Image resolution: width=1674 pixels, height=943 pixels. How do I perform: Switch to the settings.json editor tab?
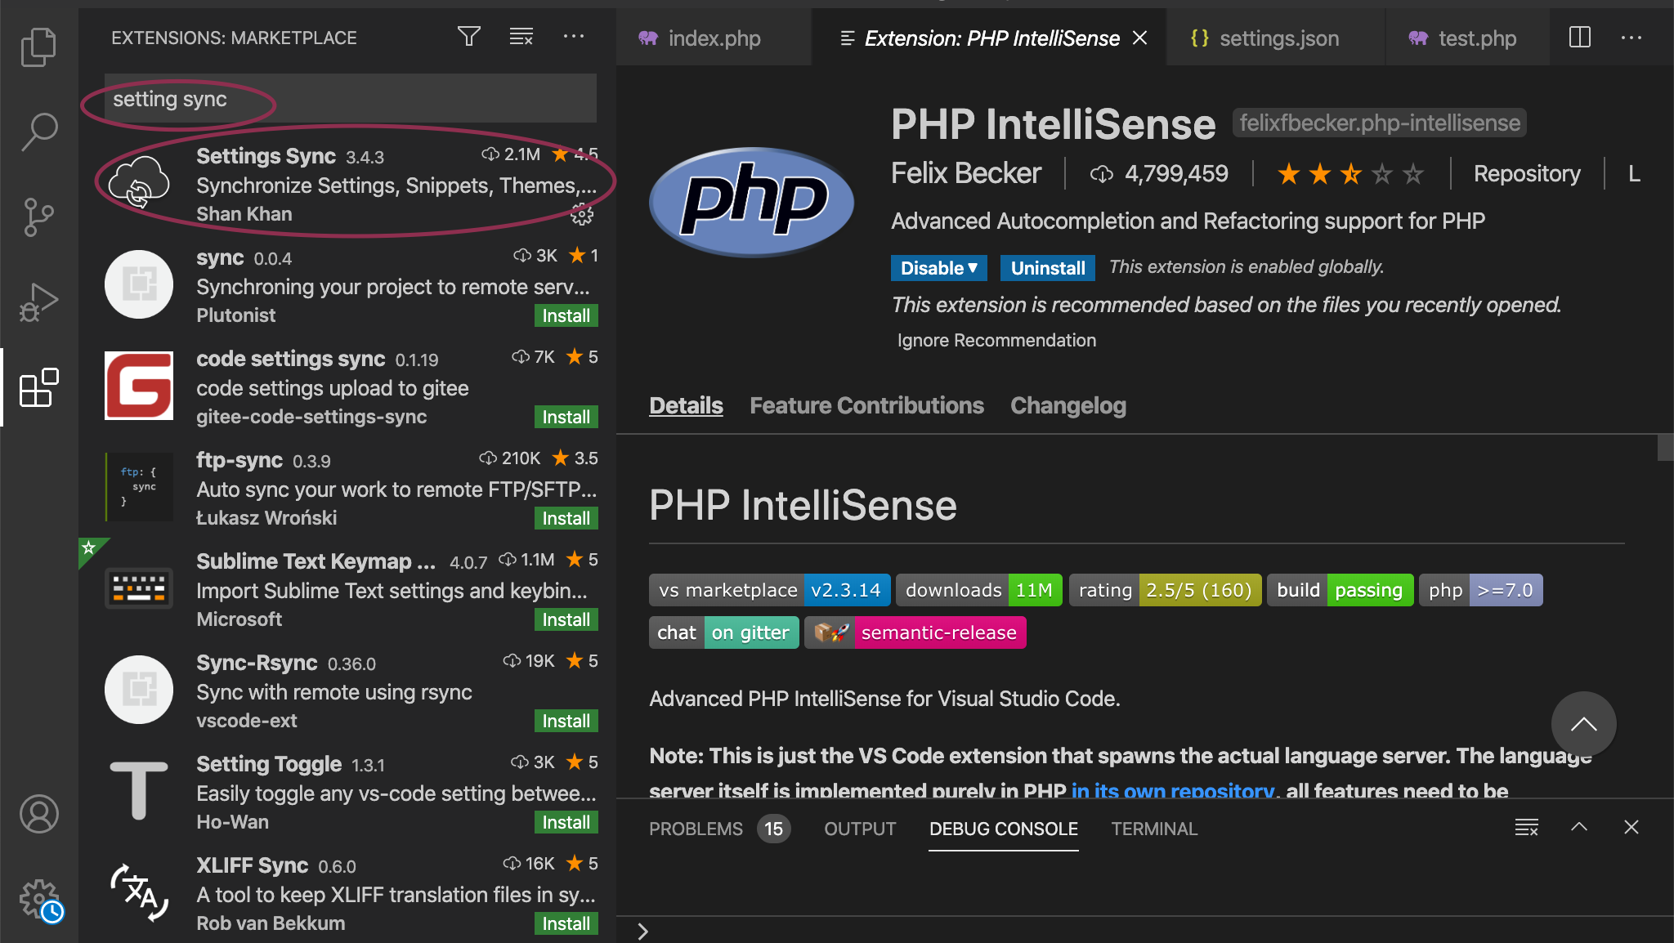point(1278,38)
